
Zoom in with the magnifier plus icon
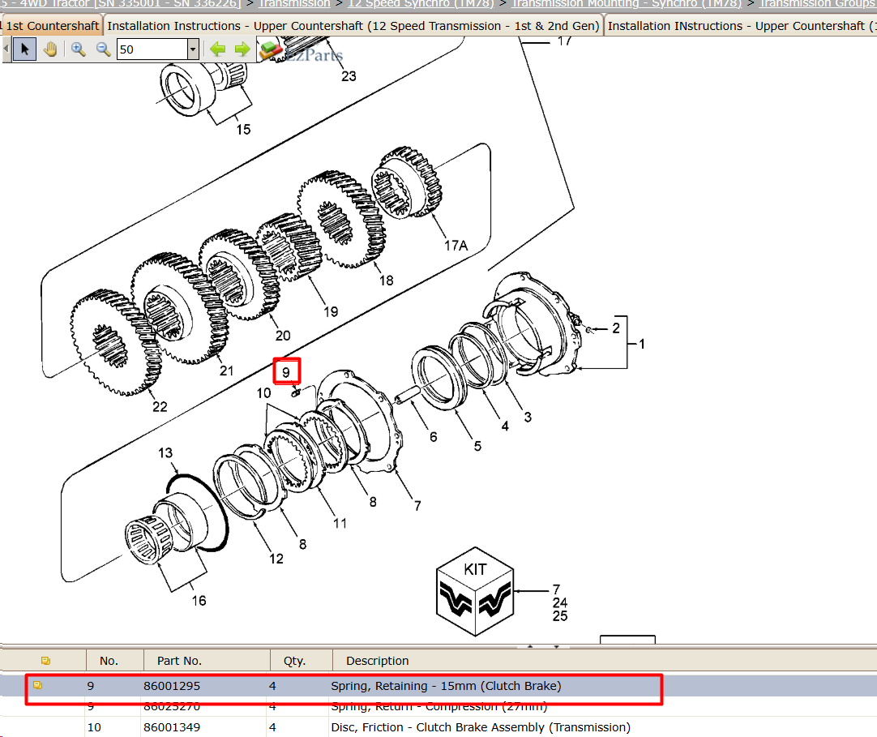pos(79,49)
